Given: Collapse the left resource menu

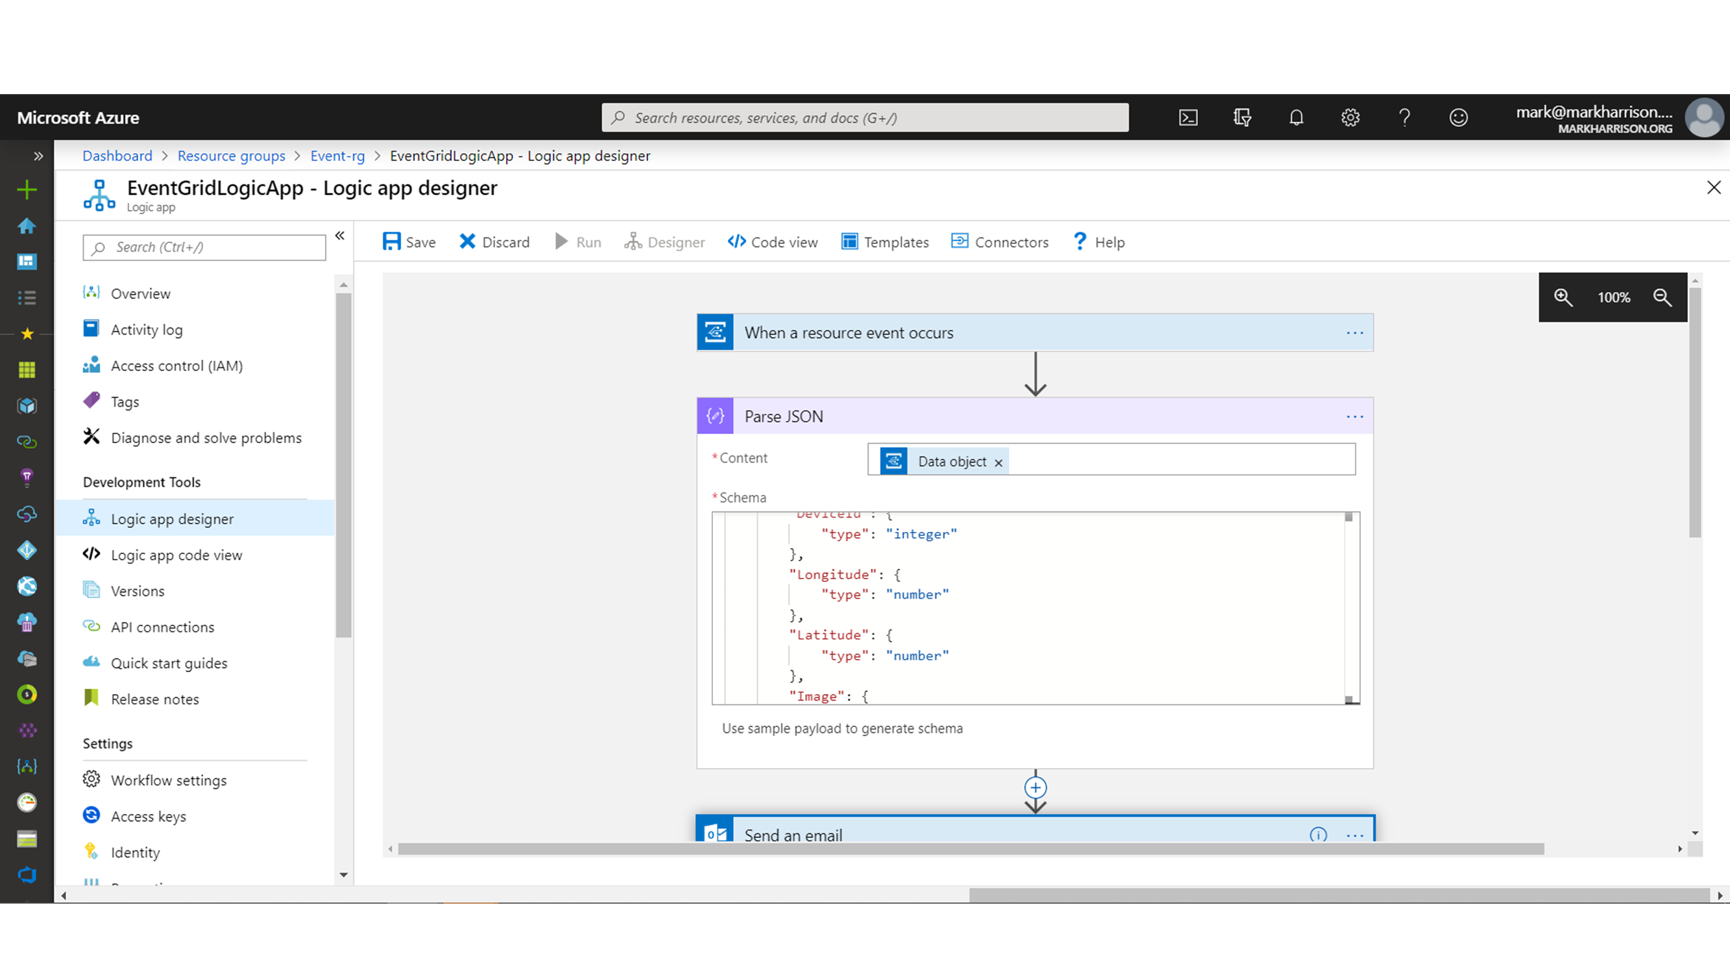Looking at the screenshot, I should [340, 235].
